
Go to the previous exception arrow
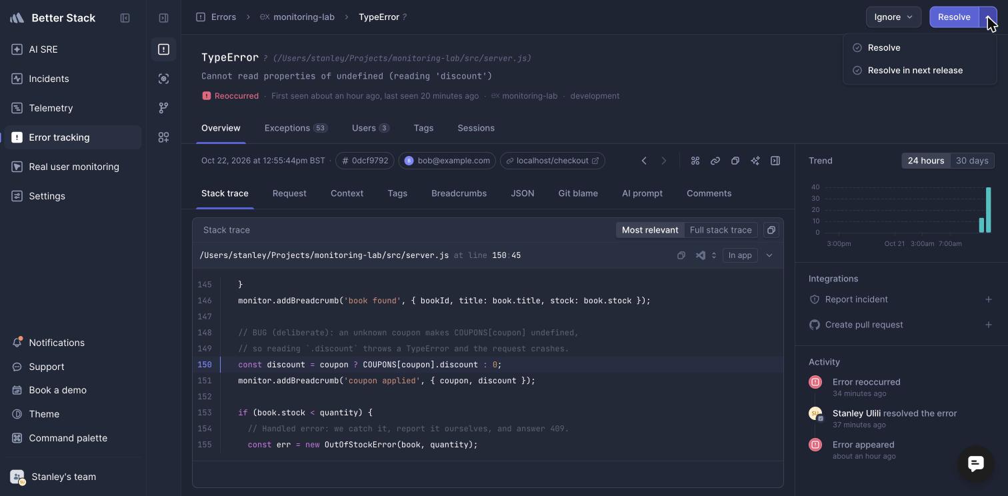click(x=644, y=161)
